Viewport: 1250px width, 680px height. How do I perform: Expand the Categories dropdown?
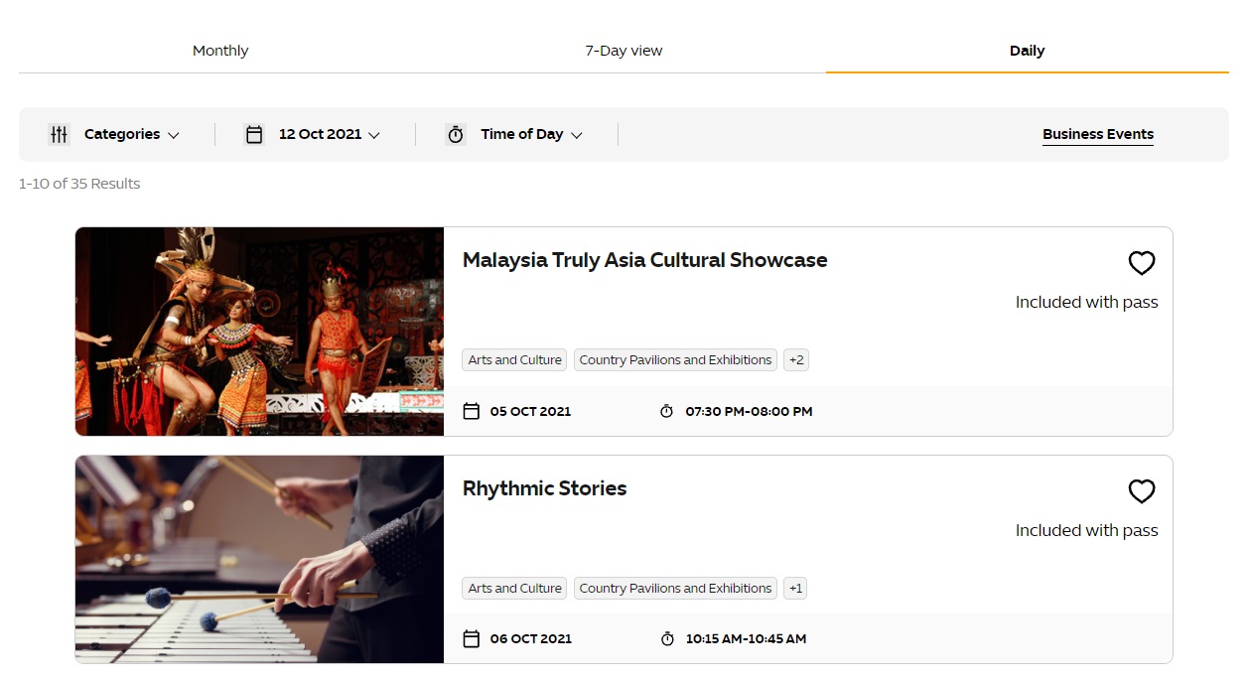point(131,134)
